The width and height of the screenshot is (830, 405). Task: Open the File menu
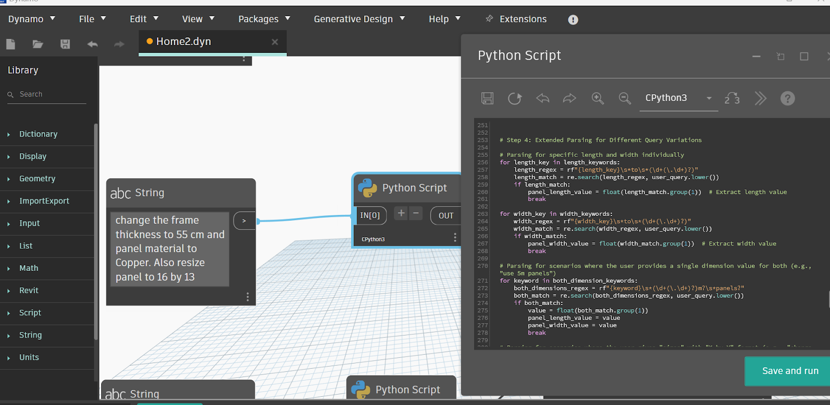coord(92,19)
